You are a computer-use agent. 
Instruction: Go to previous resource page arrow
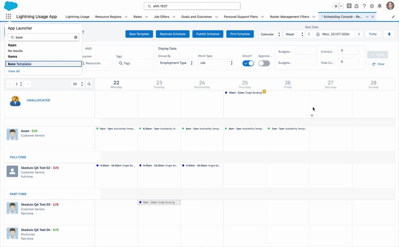pos(10,84)
